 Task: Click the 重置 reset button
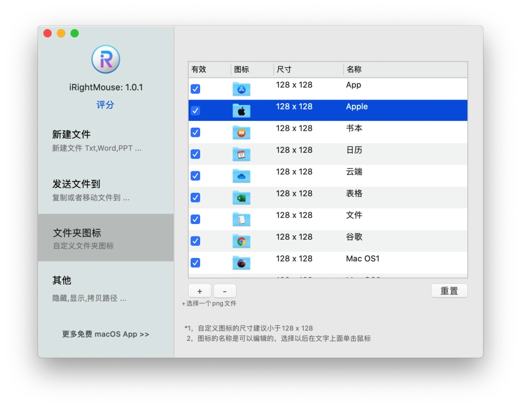coord(449,291)
